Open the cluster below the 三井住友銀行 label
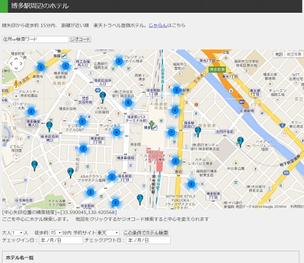The image size is (304, 263). 128,103
